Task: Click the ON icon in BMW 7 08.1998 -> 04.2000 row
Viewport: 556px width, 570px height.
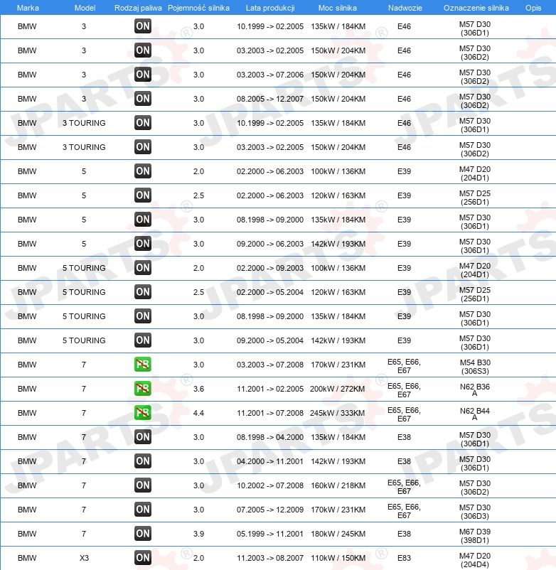Action: pos(142,437)
